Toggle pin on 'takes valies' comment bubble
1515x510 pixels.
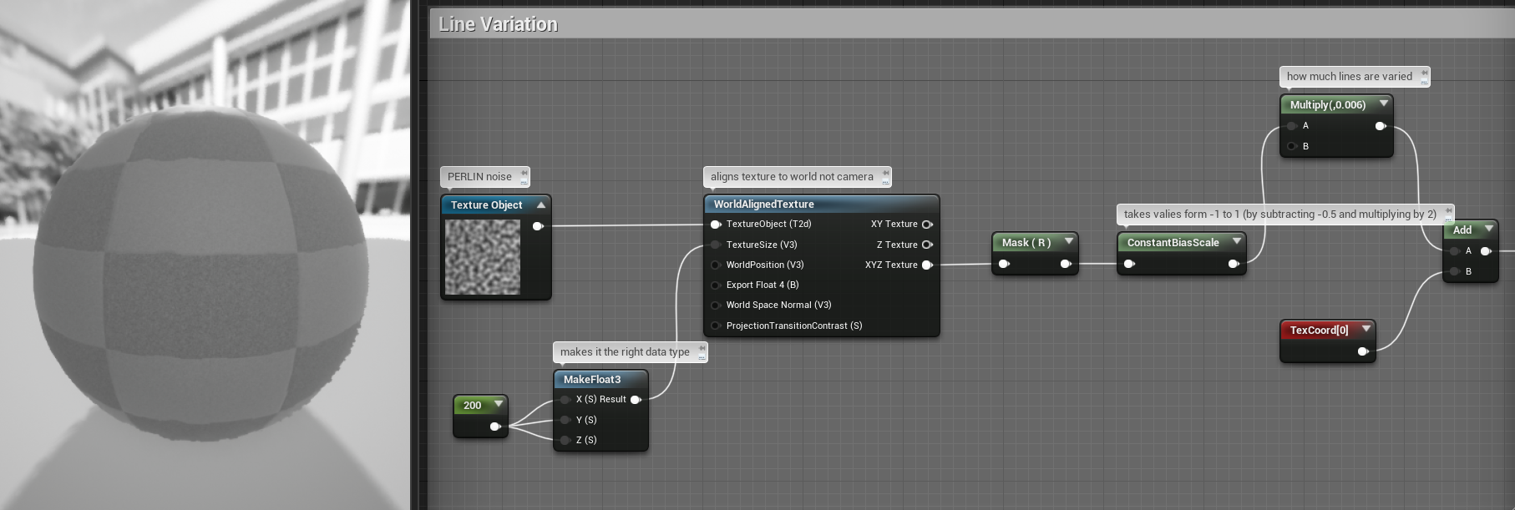(x=1448, y=212)
